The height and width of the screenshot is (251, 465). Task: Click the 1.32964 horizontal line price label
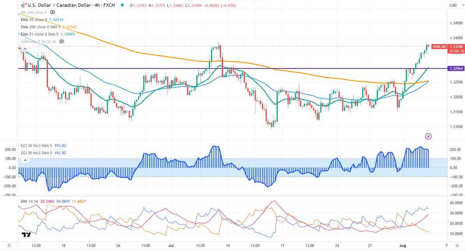pos(456,68)
